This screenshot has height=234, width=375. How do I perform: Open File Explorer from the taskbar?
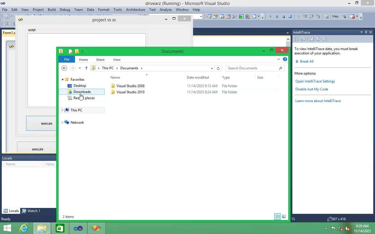point(42,228)
